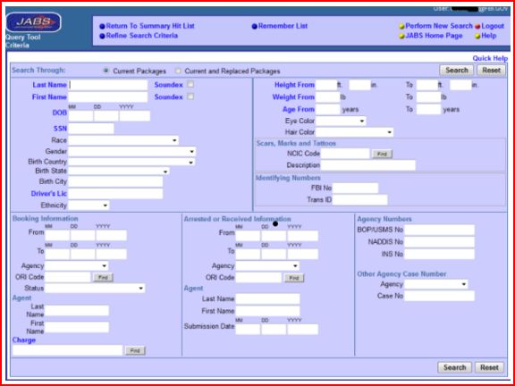Select Current and Replaced Packages radio button
The width and height of the screenshot is (515, 386).
[178, 71]
